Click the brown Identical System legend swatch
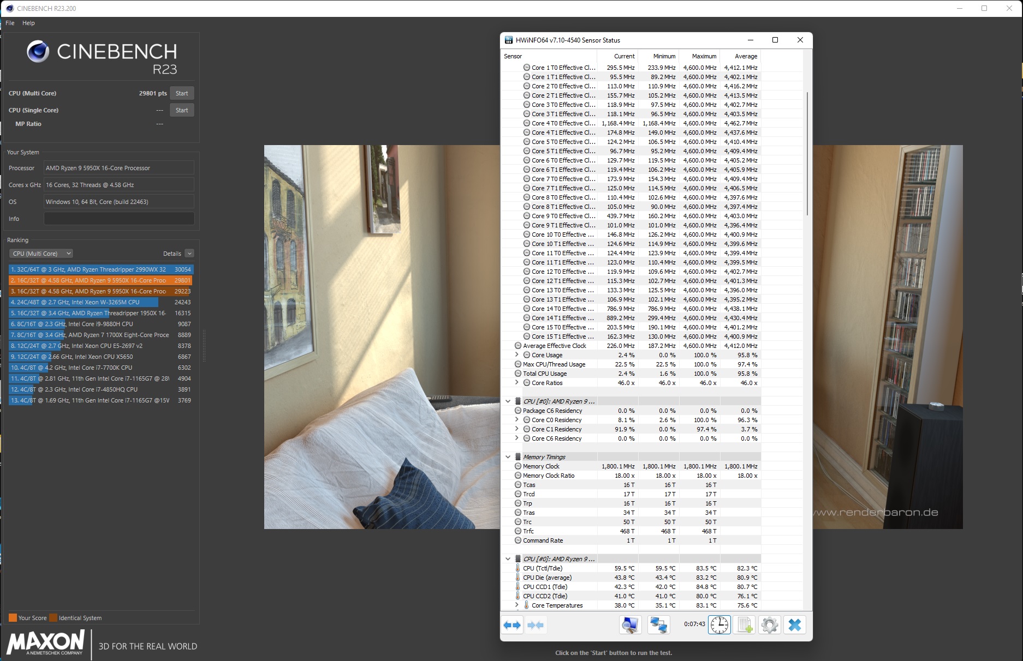1023x661 pixels. tap(53, 618)
